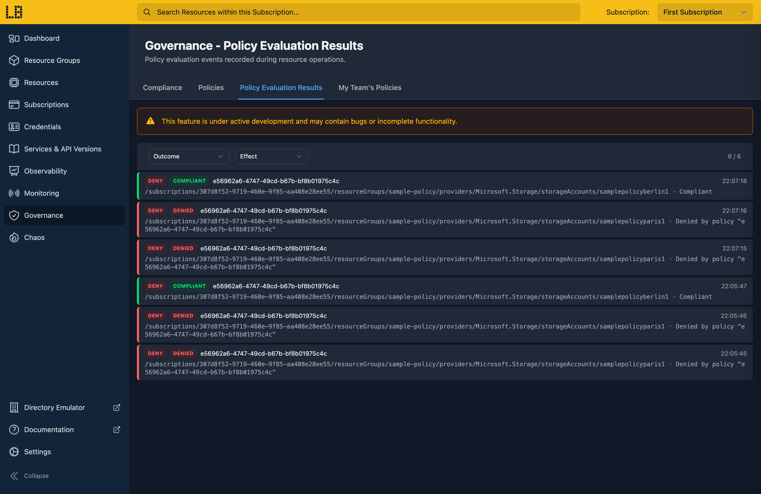Open Chaos from the sidebar
761x494 pixels.
(x=64, y=237)
